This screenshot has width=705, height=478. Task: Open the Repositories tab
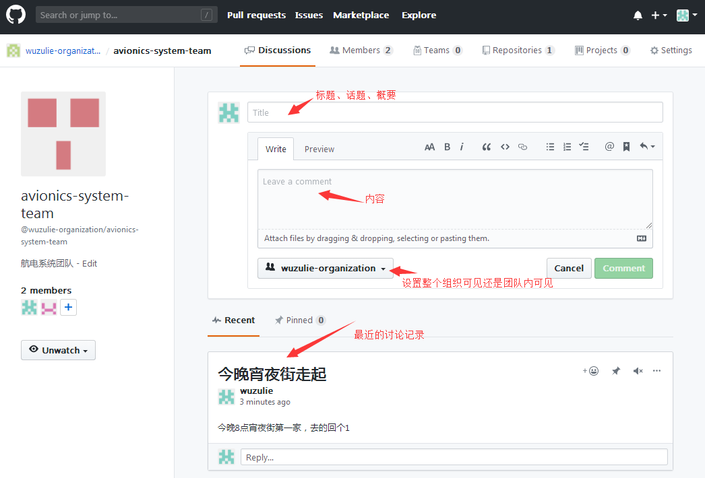[518, 50]
